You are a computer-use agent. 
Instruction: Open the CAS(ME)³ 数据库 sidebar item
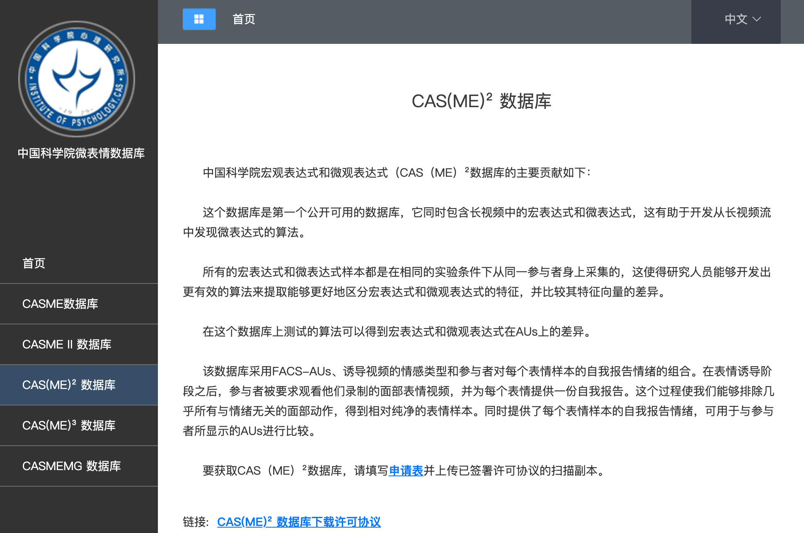[x=79, y=425]
